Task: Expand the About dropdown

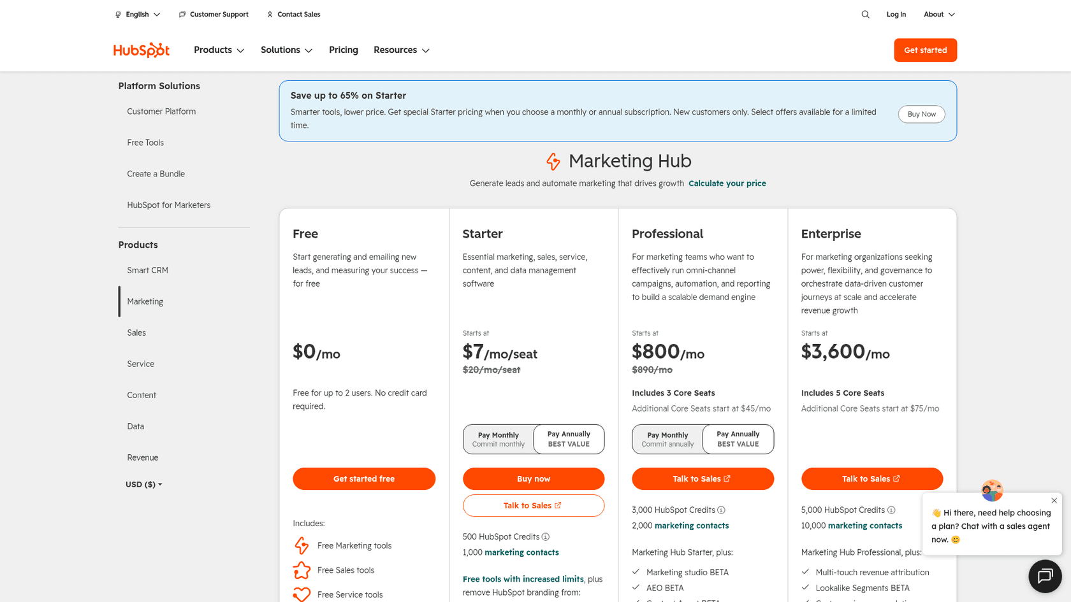Action: pos(939,14)
